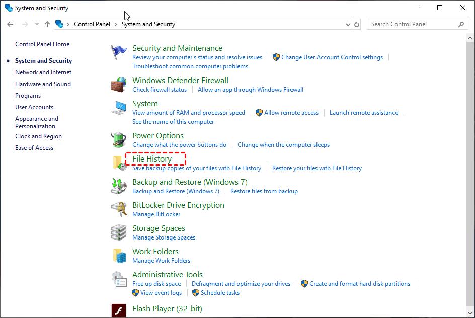The width and height of the screenshot is (475, 318).
Task: Click the Security and Maintenance flag icon
Action: click(x=119, y=52)
